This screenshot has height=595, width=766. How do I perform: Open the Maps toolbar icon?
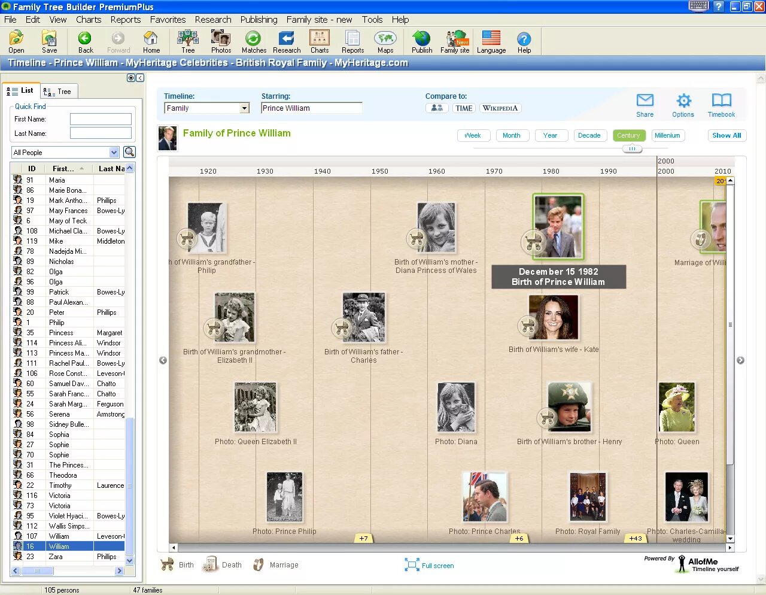(385, 41)
